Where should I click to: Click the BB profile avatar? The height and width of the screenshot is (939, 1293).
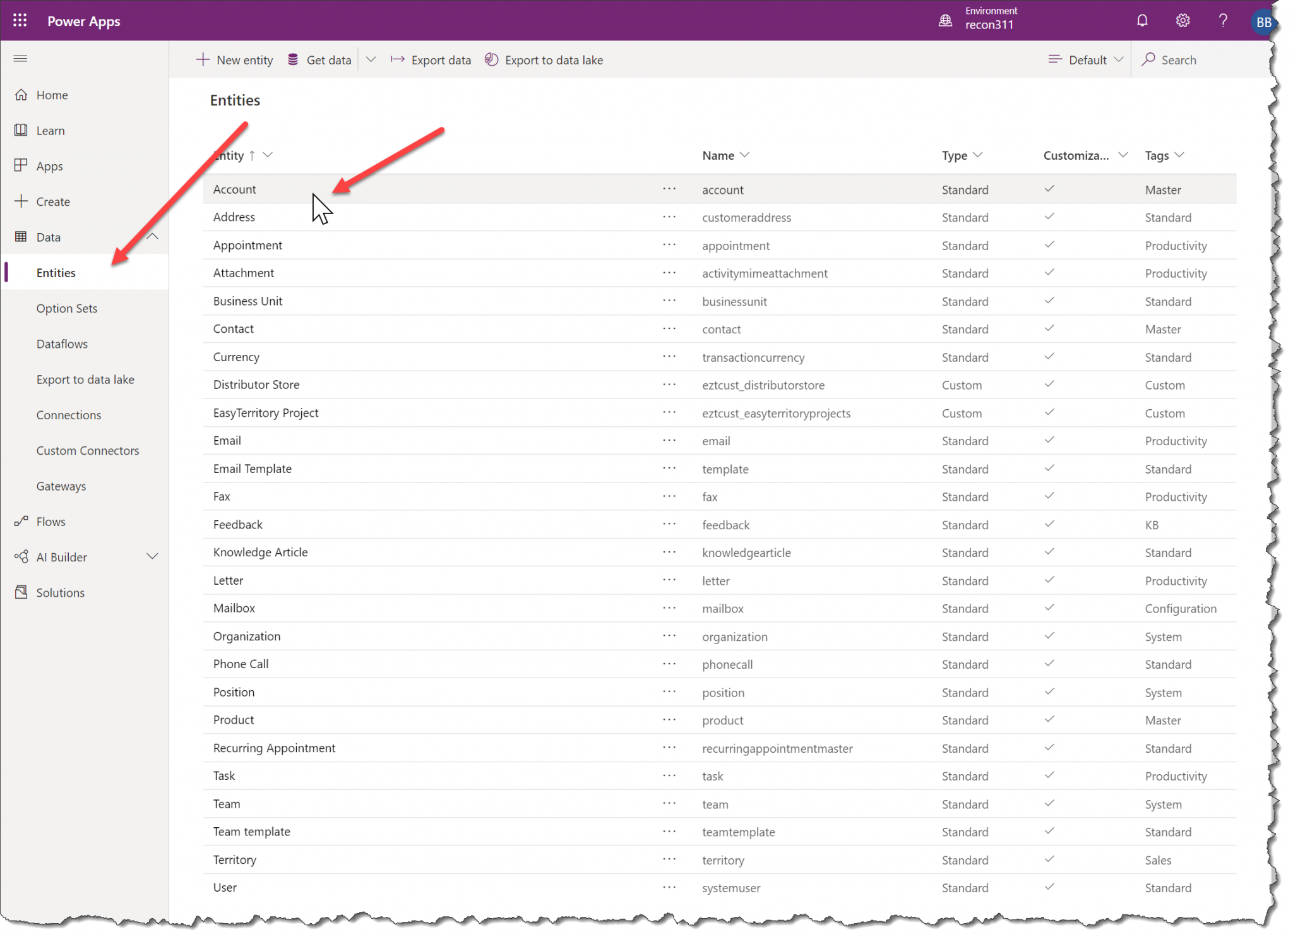click(x=1263, y=21)
